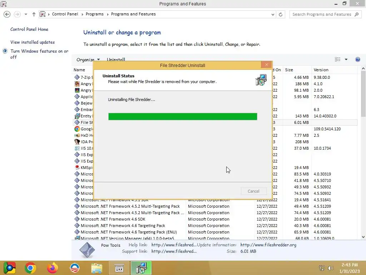Close the File Shredder Uninstall dialog

(267, 65)
